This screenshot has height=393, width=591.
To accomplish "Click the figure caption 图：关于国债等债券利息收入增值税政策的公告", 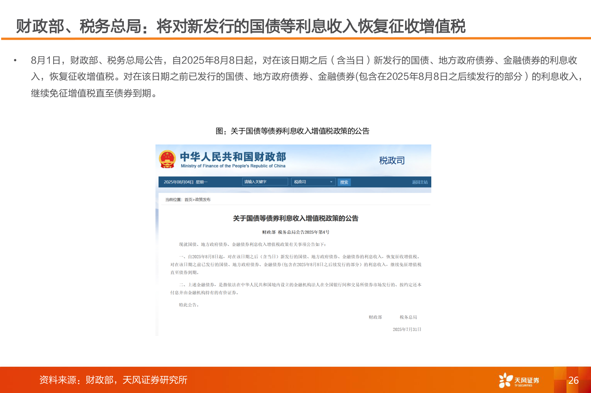I will 292,131.
